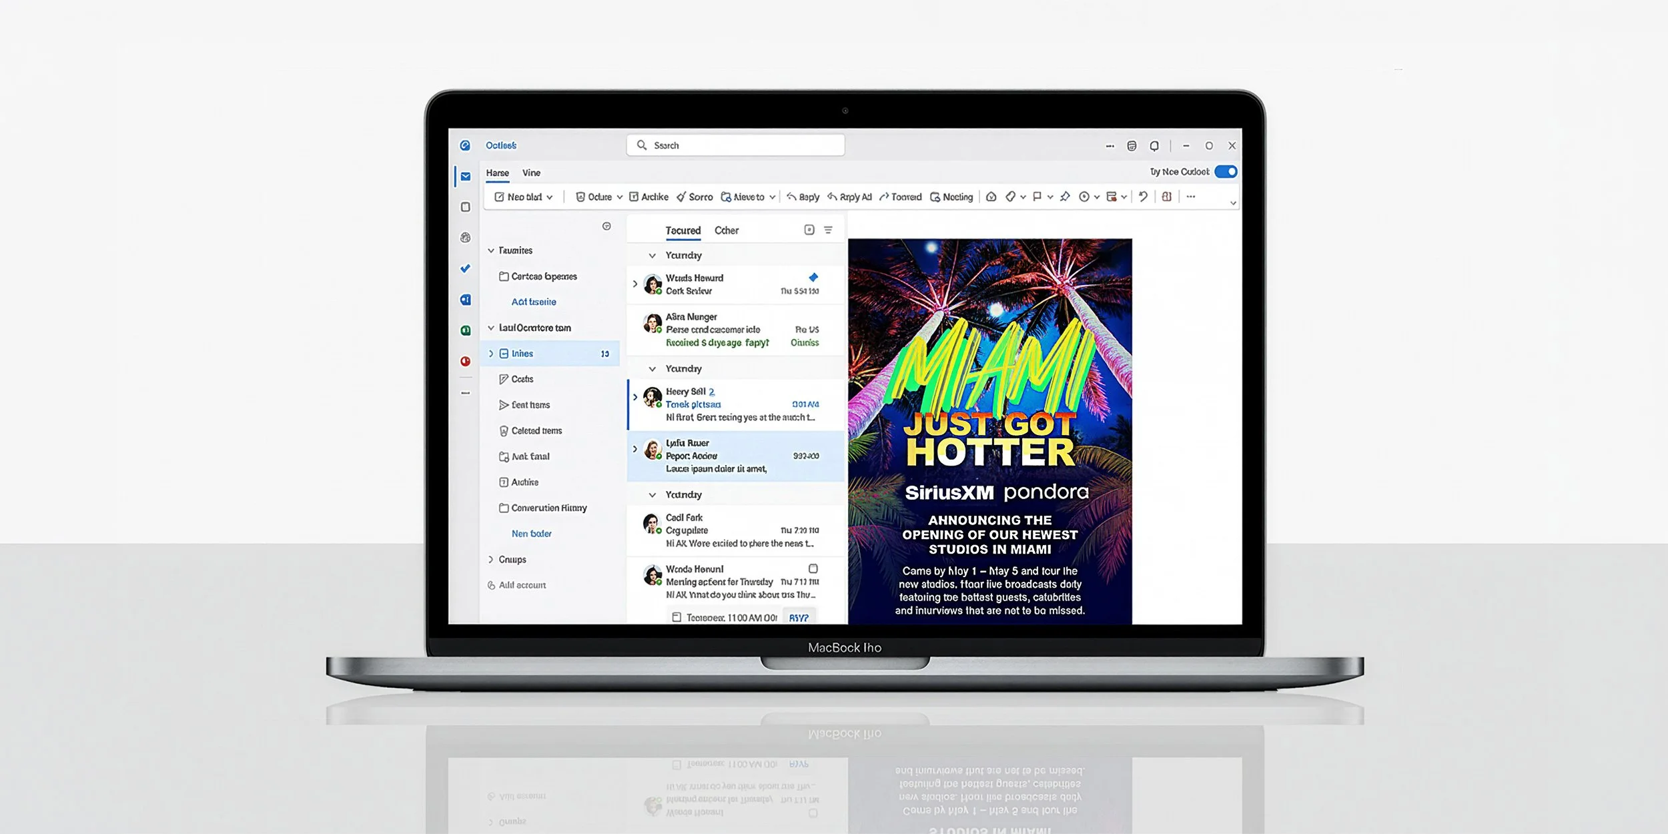The image size is (1668, 834).
Task: Switch to the Harse ribbon tab
Action: click(x=497, y=173)
